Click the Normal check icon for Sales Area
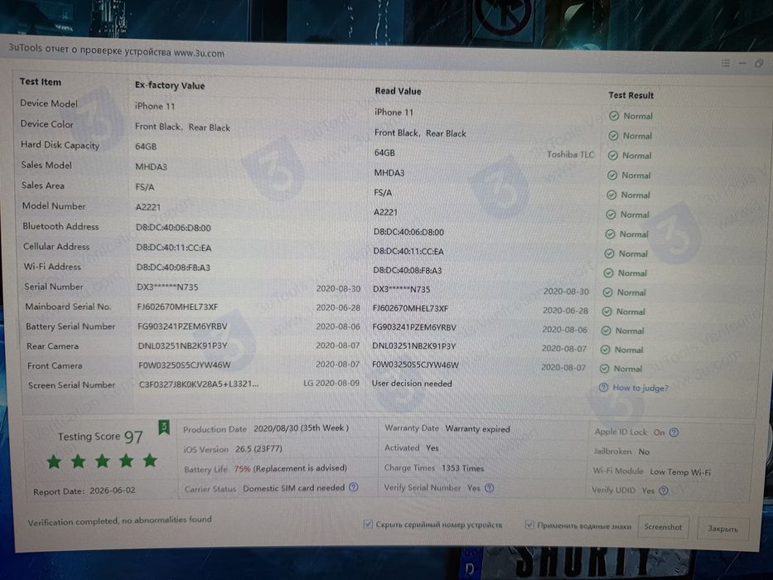Image resolution: width=773 pixels, height=580 pixels. coord(611,195)
